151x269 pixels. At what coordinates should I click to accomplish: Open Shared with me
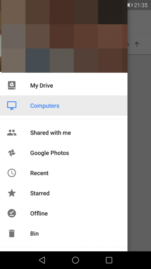[x=64, y=133]
